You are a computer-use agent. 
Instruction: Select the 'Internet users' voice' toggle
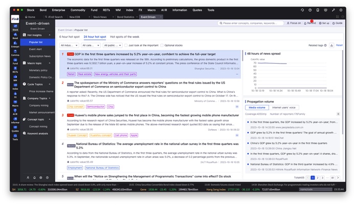tap(284, 108)
